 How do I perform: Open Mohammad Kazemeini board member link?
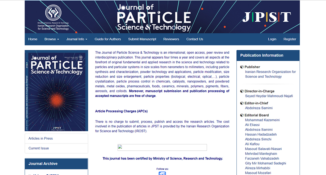point(262,120)
